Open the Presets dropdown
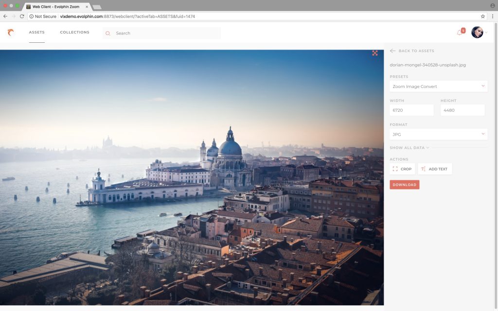Viewport: 498px width, 311px height. [x=438, y=86]
